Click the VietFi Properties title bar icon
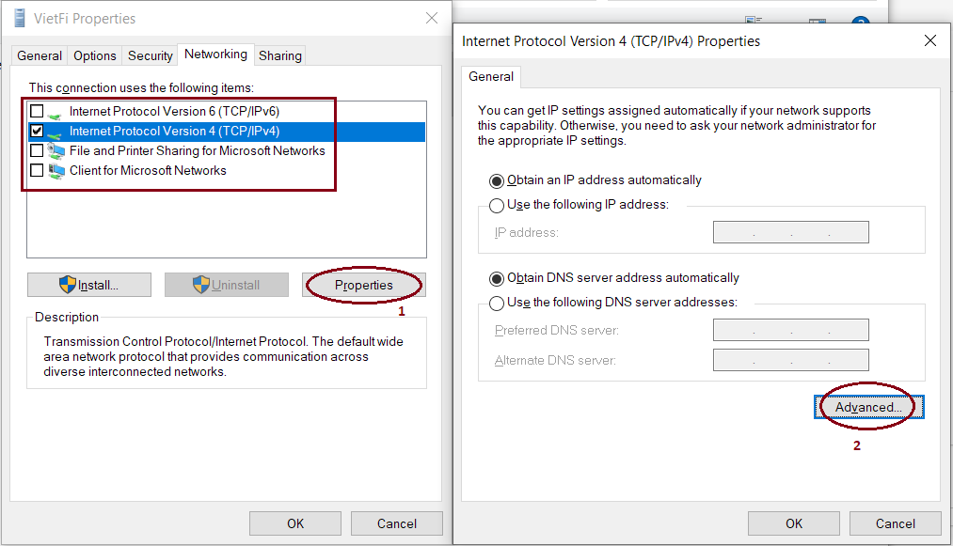The height and width of the screenshot is (546, 953). [20, 18]
